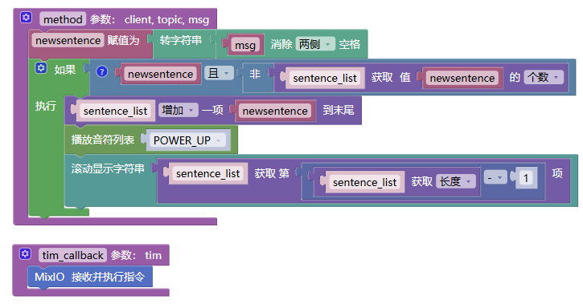Viewport: 583px width, 304px height.
Task: Select the msg variable block
Action: pyautogui.click(x=245, y=45)
